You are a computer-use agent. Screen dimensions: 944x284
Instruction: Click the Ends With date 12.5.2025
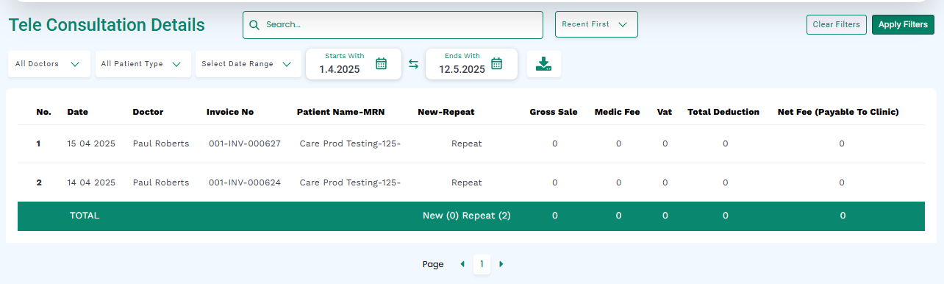point(462,70)
